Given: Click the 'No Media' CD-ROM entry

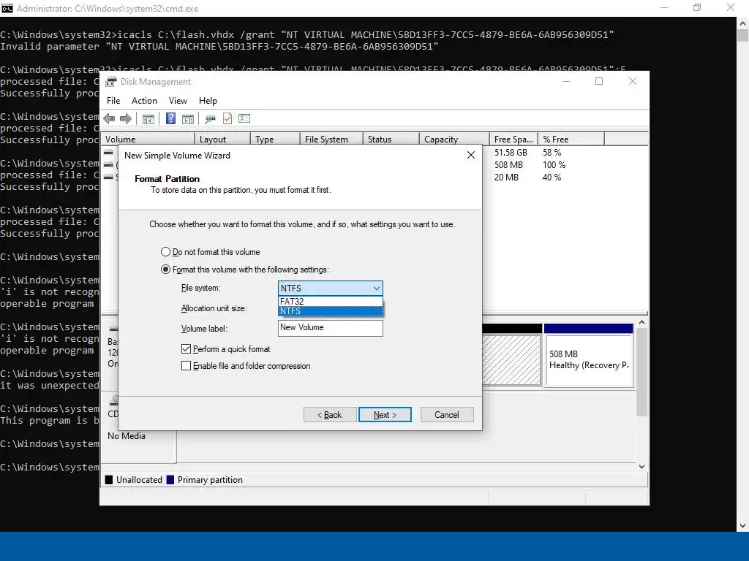Looking at the screenshot, I should (127, 436).
